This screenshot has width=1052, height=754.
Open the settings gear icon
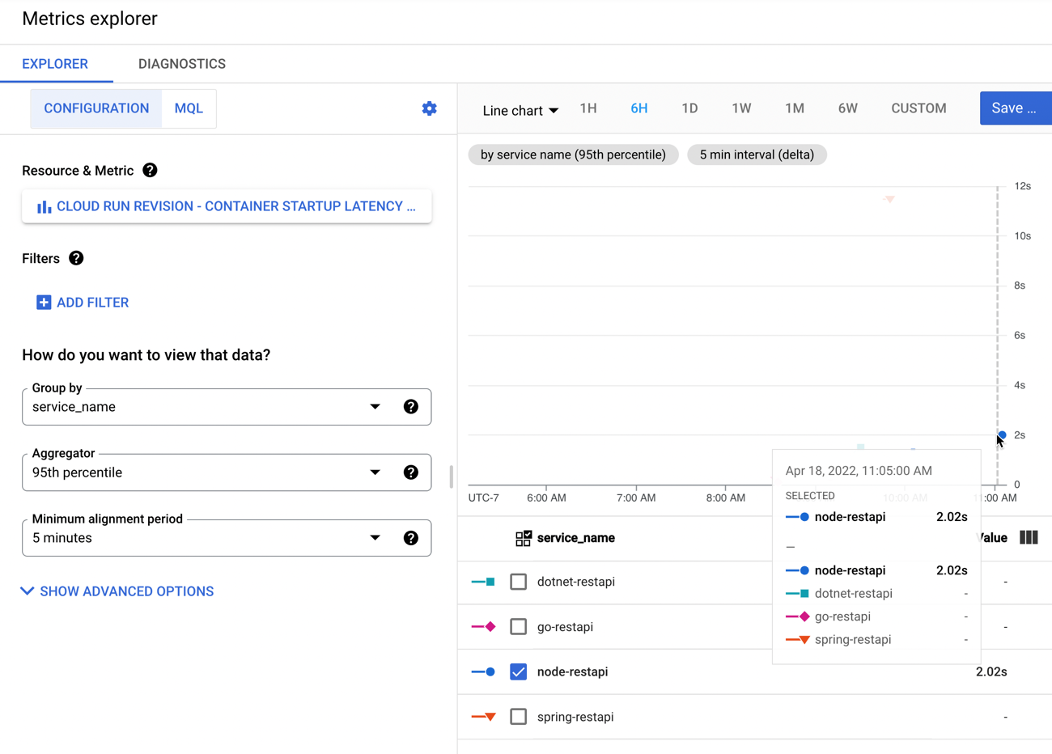click(x=430, y=108)
